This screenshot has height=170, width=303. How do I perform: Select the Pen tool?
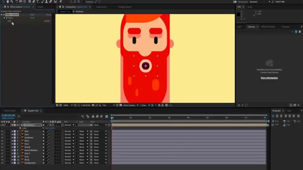tap(34, 1)
